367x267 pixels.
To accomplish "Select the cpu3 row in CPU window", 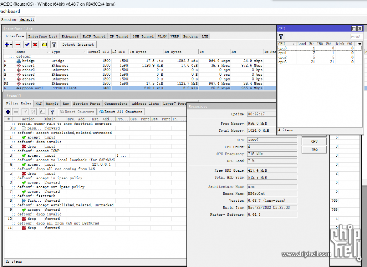I will click(319, 62).
